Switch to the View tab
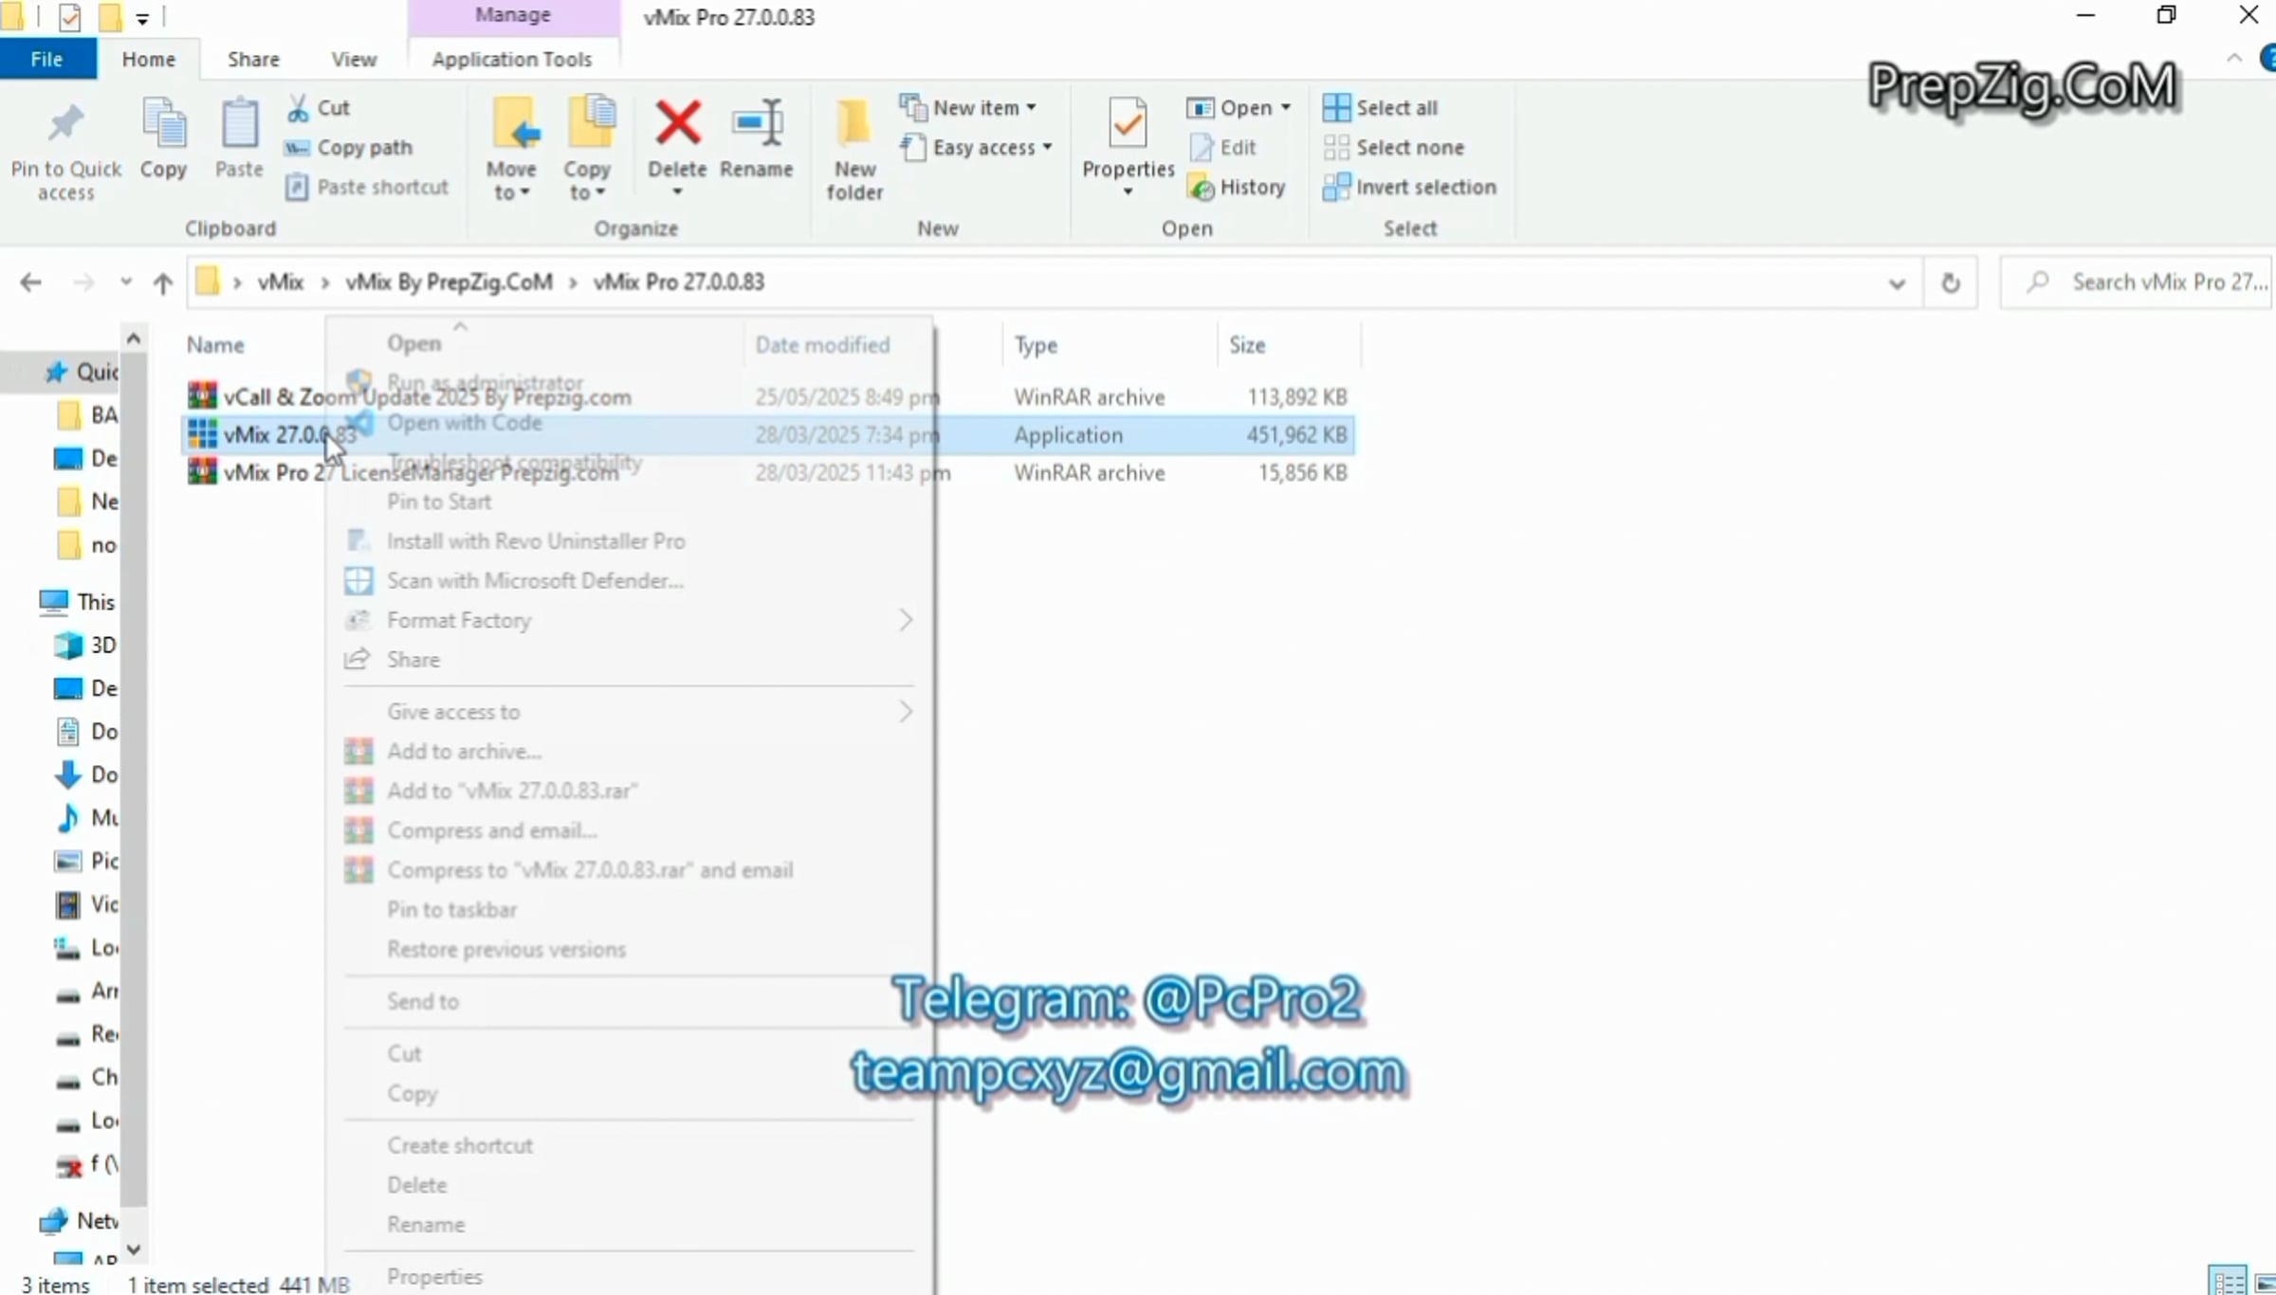This screenshot has width=2276, height=1295. click(352, 59)
